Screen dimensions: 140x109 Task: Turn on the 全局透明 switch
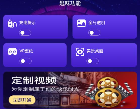click(94, 33)
